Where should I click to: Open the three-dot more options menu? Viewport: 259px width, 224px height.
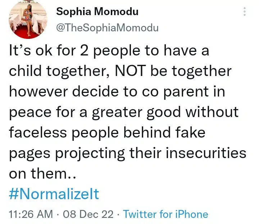point(245,12)
